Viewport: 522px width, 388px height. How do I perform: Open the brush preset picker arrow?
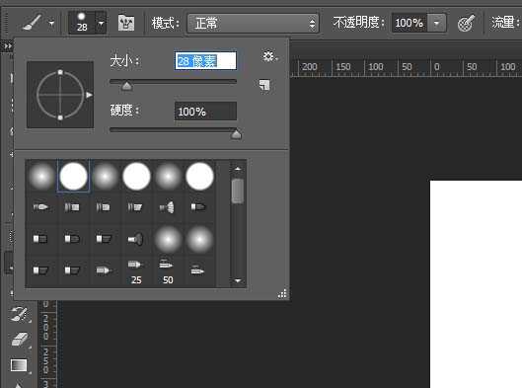101,24
